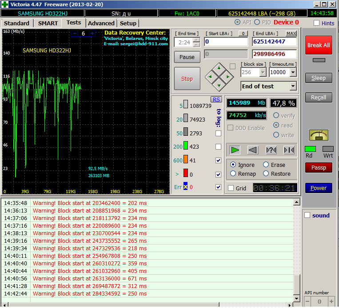Click the gauge meter icon
This screenshot has width=339, height=308.
319,135
